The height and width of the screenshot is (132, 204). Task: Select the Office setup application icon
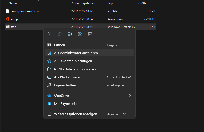[8, 19]
